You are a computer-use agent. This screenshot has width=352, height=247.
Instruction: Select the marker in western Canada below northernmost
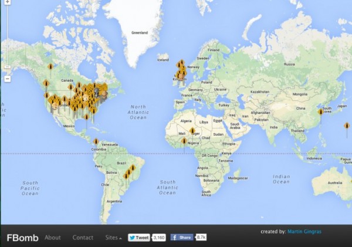[x=46, y=83]
